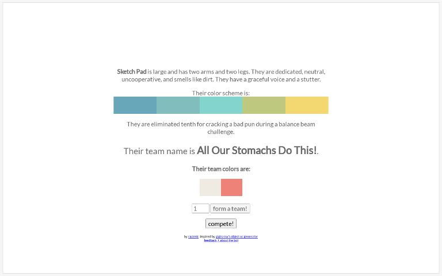Choose the turquoise scheme swatch
The image size is (442, 276).
(221, 105)
